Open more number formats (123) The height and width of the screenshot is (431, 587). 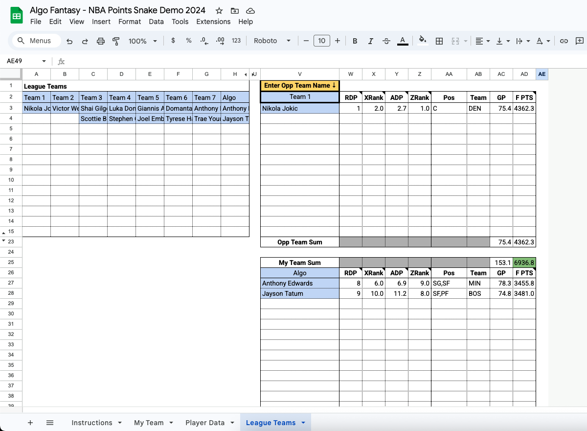tap(236, 41)
